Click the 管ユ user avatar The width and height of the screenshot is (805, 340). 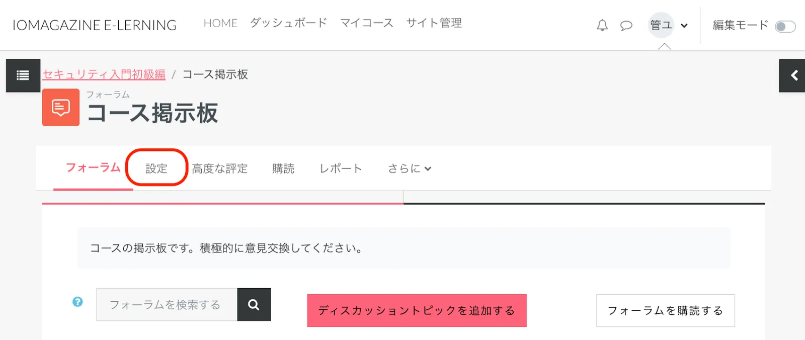[x=661, y=25]
